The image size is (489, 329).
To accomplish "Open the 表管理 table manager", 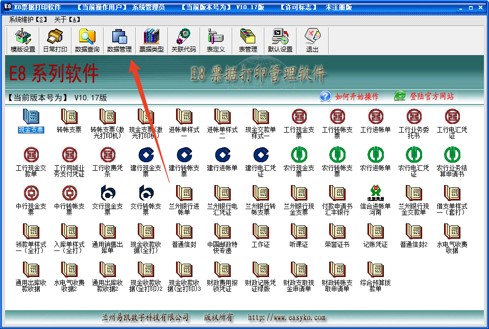I will coord(248,41).
